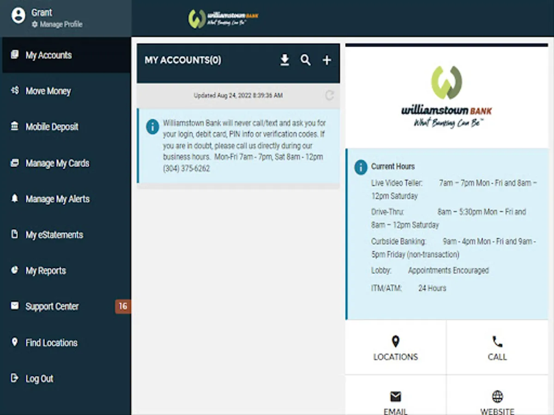The image size is (554, 415).
Task: Click the Find Locations pin icon
Action: point(15,342)
